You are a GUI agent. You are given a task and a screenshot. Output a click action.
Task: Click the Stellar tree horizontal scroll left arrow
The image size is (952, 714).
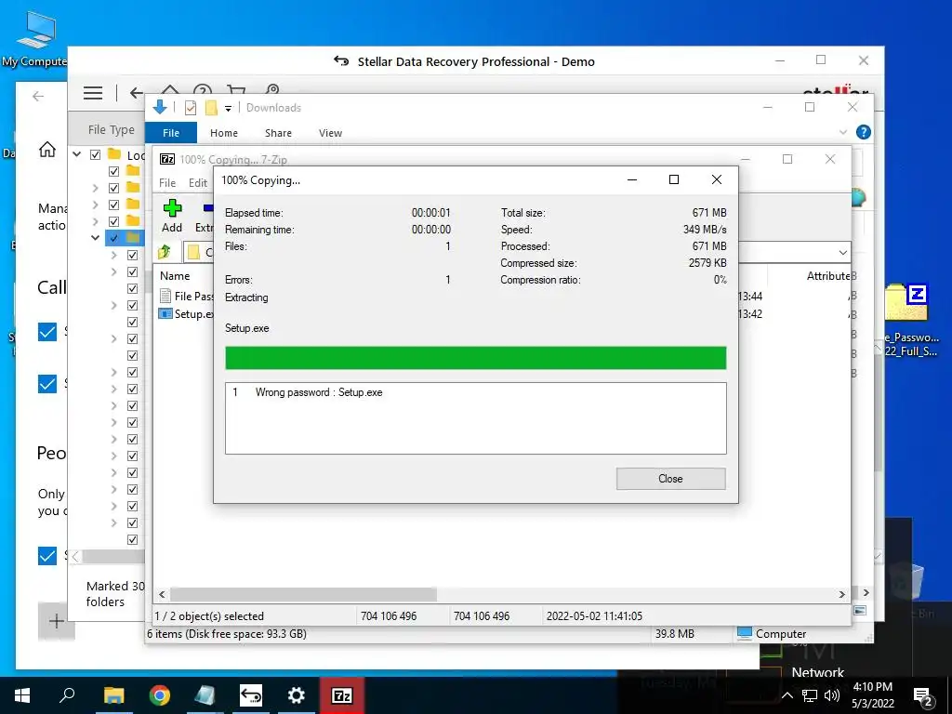click(x=75, y=556)
